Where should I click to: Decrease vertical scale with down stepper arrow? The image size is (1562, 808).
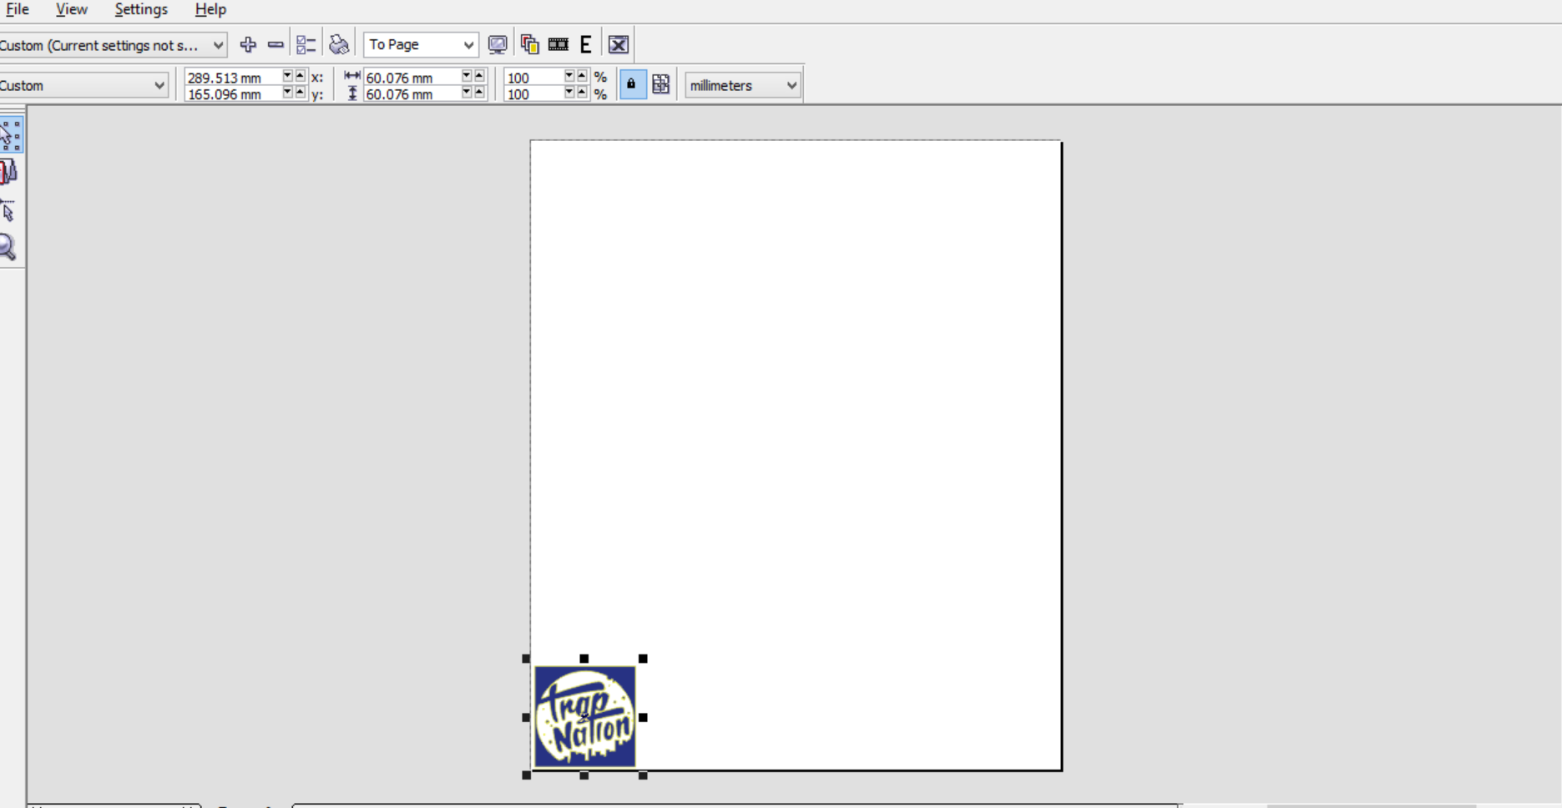569,93
